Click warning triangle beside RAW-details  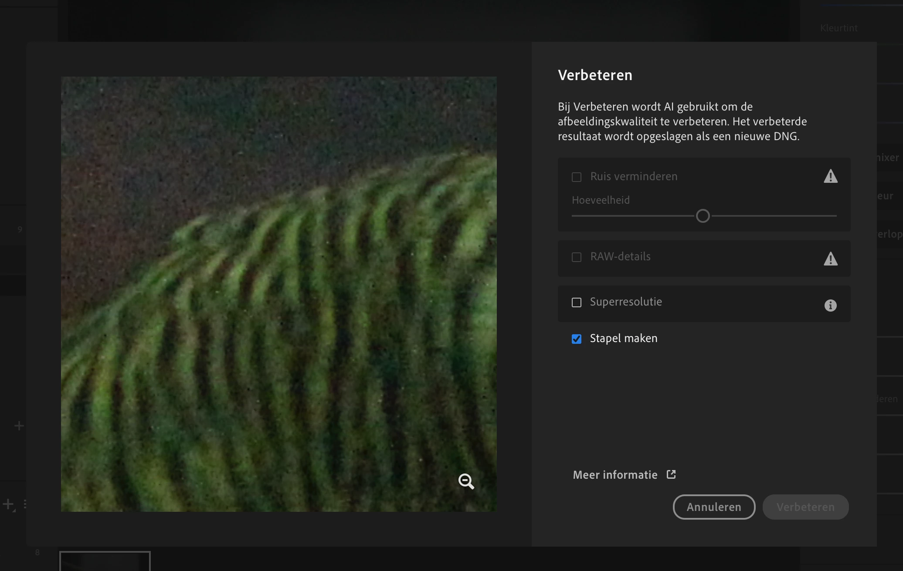point(830,259)
